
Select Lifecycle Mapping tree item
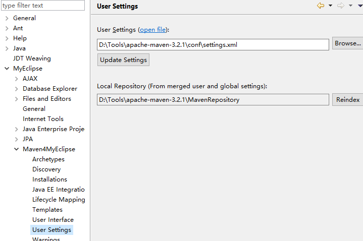click(x=59, y=200)
